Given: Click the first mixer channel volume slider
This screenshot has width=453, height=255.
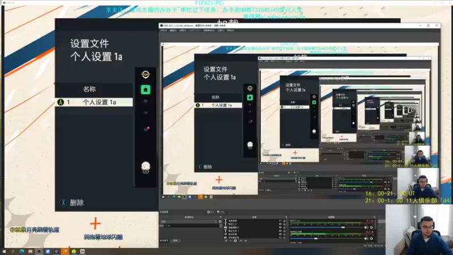Looking at the screenshot, I should (x=327, y=228).
